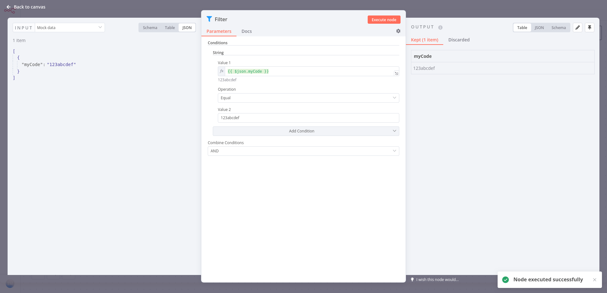This screenshot has width=607, height=293.
Task: Click the 123abcdef output table cell
Action: [503, 68]
